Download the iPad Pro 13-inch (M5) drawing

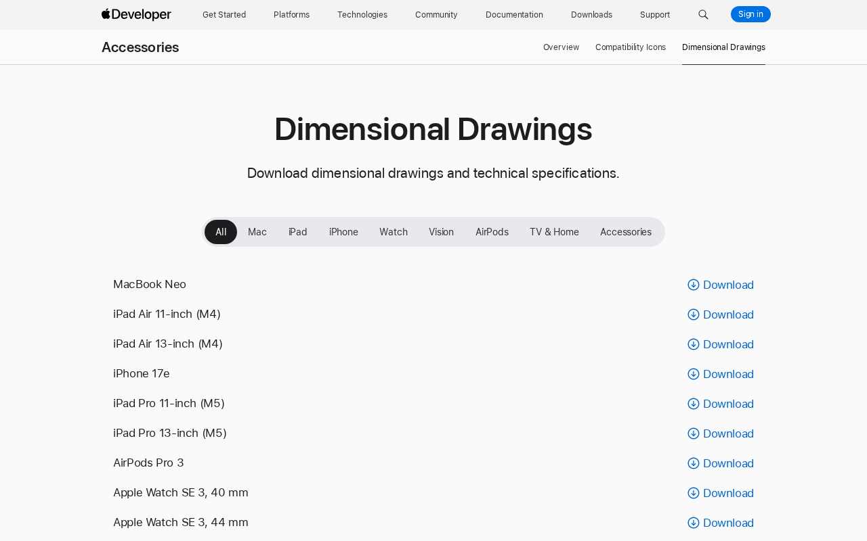[x=721, y=433]
